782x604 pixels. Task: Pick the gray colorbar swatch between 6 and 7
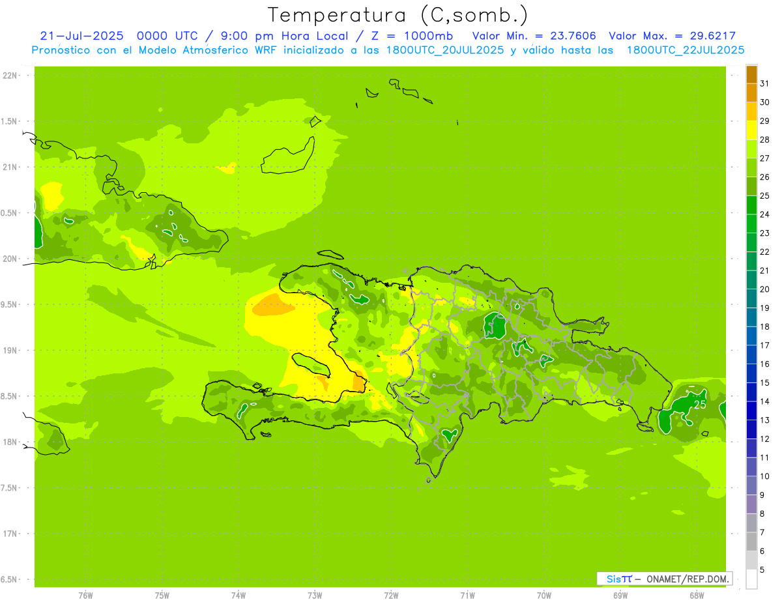[751, 541]
